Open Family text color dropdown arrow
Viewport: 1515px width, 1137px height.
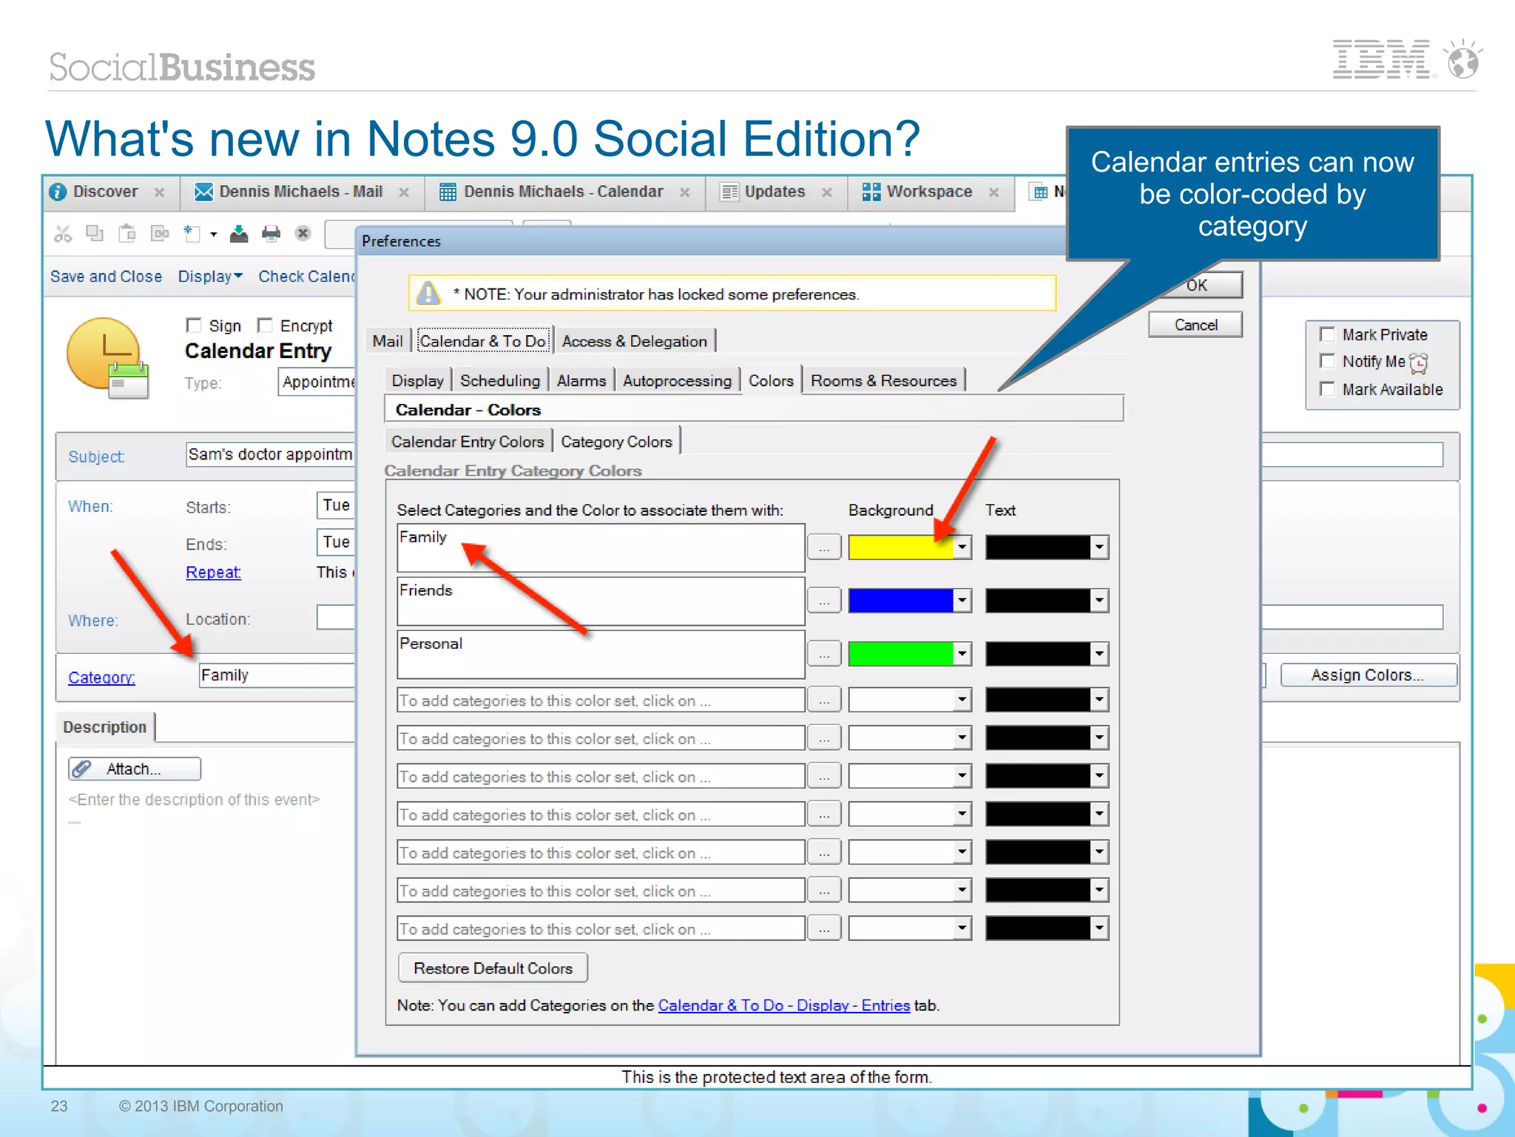tap(1099, 547)
